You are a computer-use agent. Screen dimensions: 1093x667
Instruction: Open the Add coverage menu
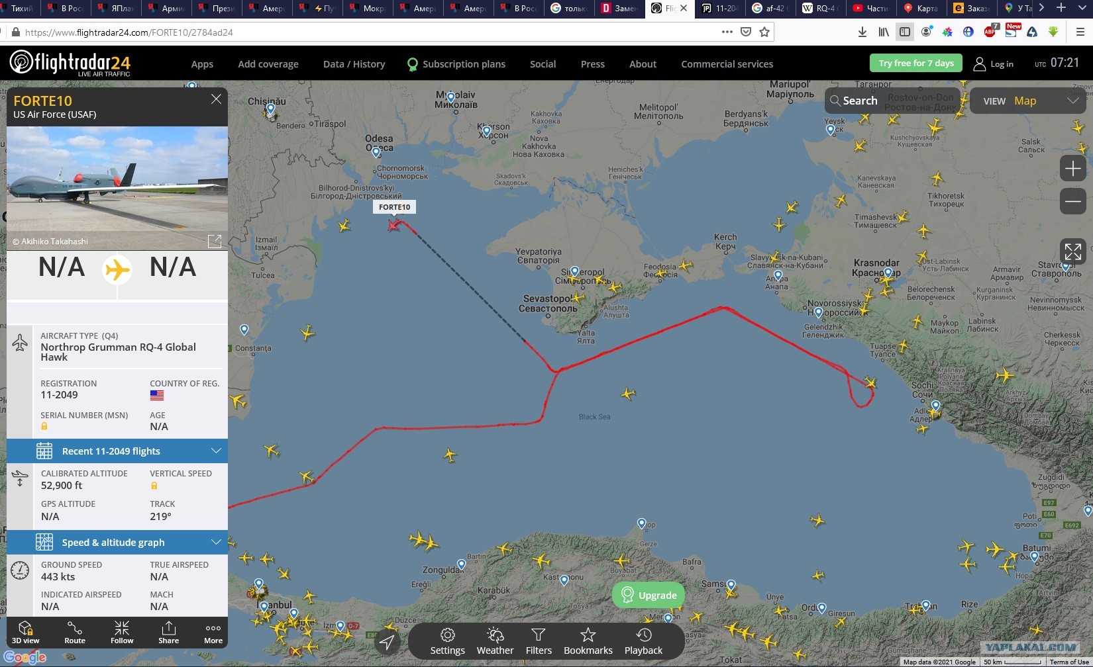pos(268,64)
